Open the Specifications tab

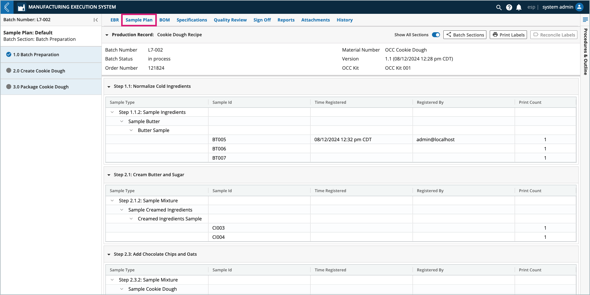pos(192,20)
